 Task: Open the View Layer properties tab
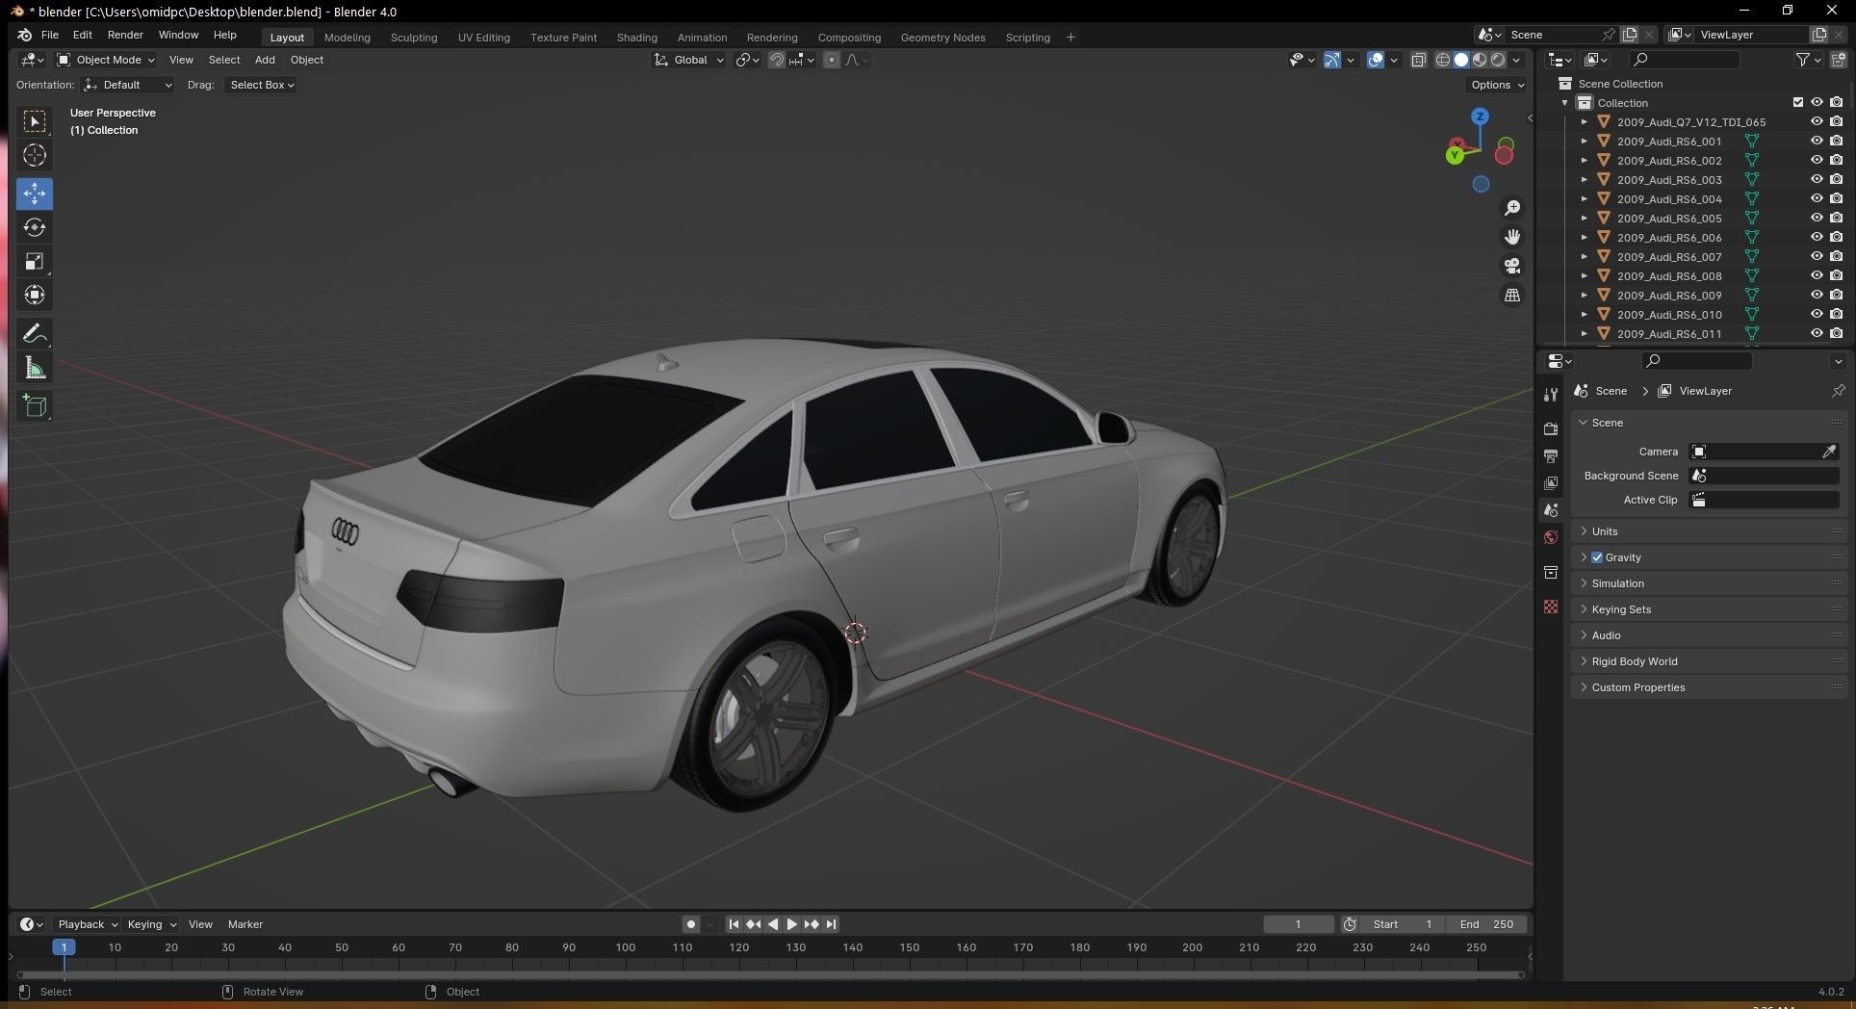click(1551, 482)
